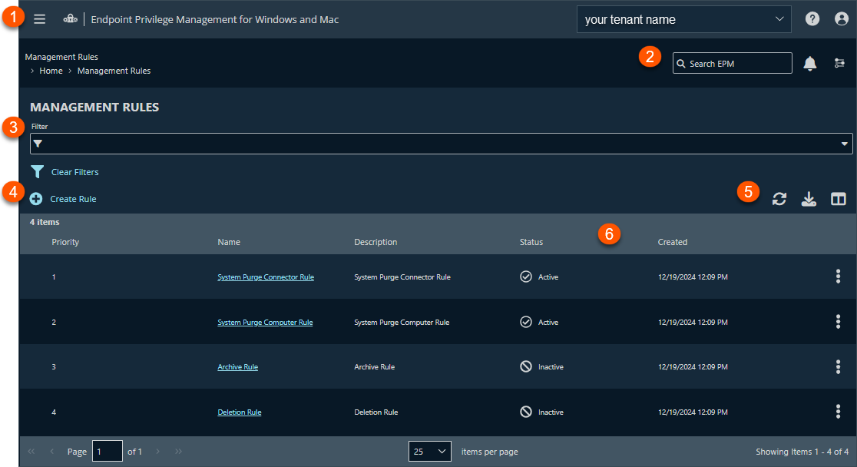Click the refresh grid icon
The width and height of the screenshot is (857, 467).
point(779,199)
